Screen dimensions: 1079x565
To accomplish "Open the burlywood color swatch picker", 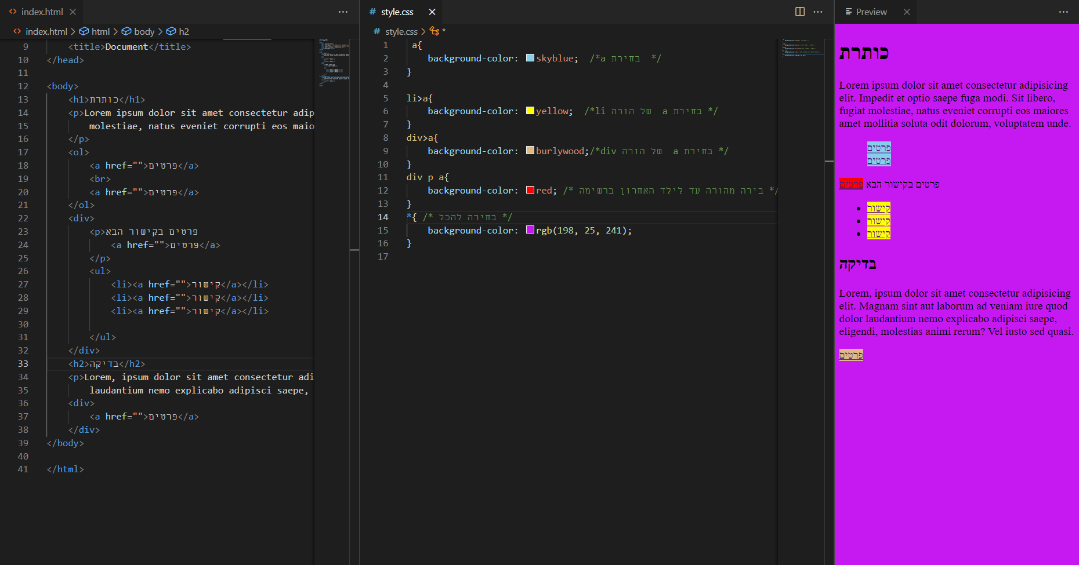I will (530, 151).
